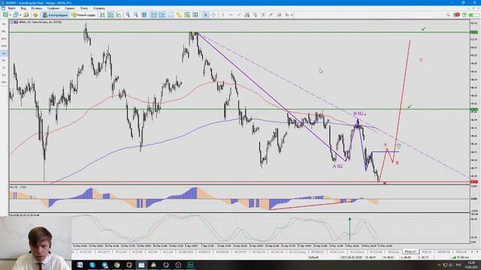Image resolution: width=481 pixels, height=270 pixels.
Task: Toggle the Navigator toolbar icon
Action: [x=35, y=15]
